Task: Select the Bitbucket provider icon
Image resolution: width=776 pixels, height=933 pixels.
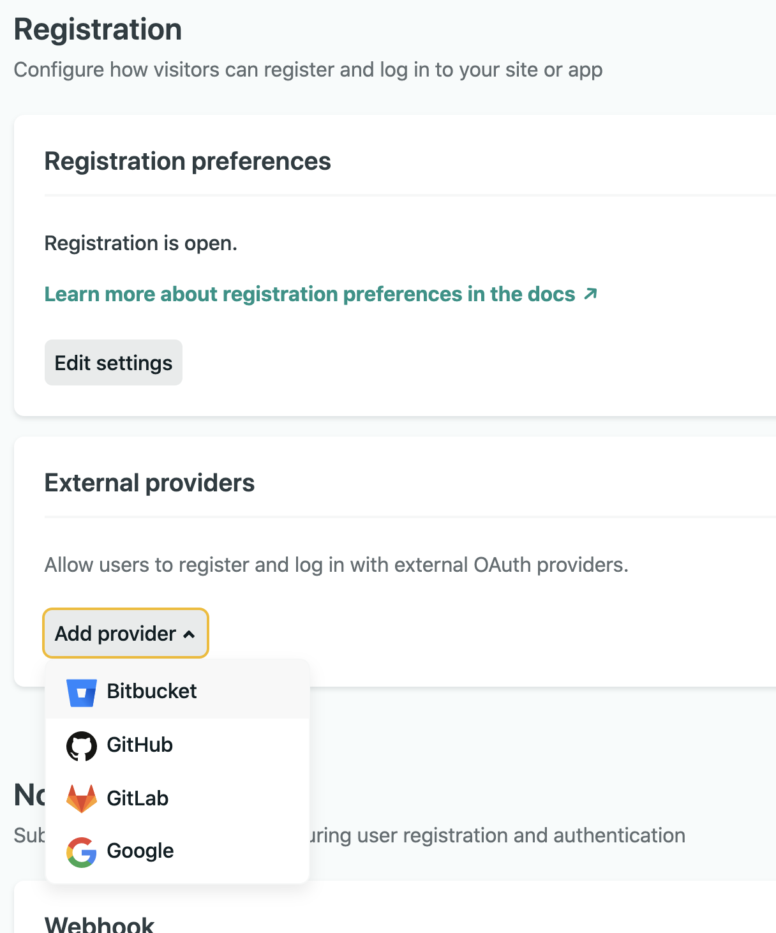Action: (81, 692)
